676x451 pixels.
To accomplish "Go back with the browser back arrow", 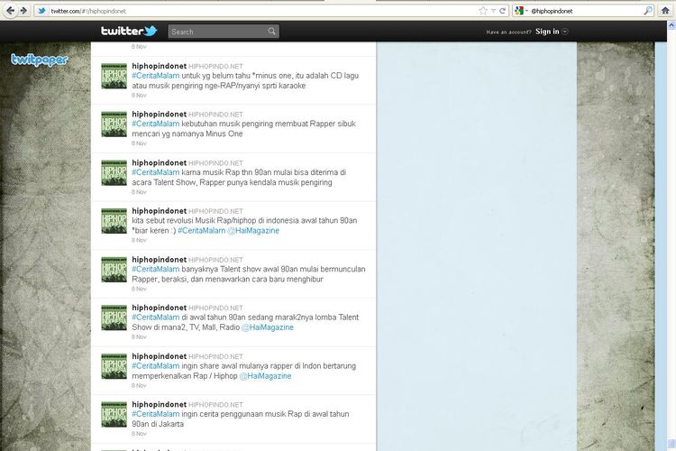I will tap(10, 11).
